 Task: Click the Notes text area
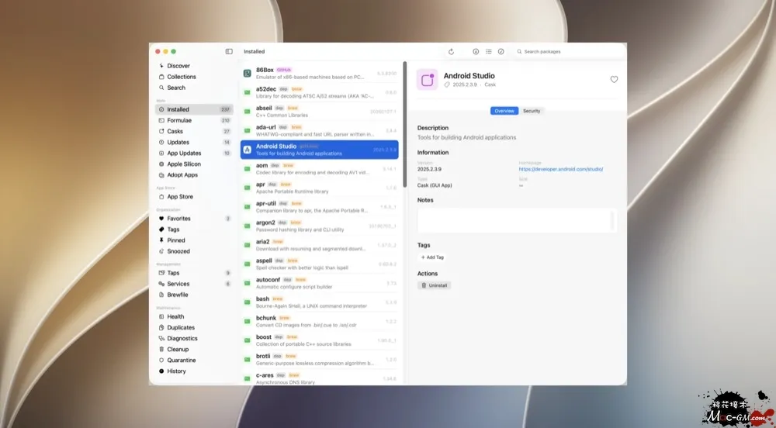(x=516, y=220)
